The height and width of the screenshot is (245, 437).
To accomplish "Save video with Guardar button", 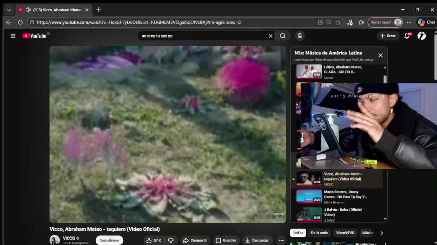I will click(226, 240).
